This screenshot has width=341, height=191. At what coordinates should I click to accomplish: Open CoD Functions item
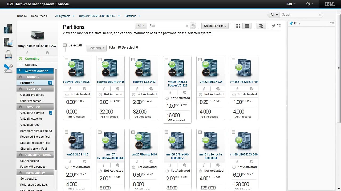30,161
